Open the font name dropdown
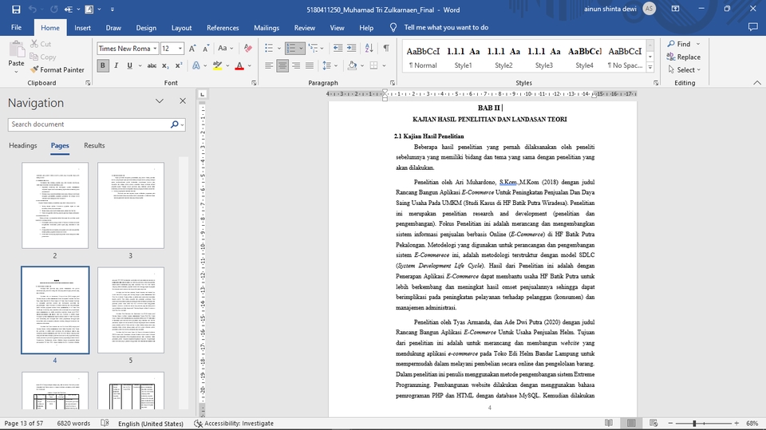The image size is (766, 430). [155, 49]
